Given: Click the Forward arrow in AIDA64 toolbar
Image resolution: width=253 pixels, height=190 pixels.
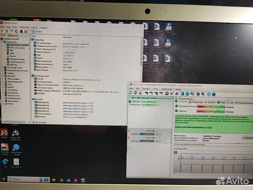Looking at the screenshot, I should click(7, 31).
